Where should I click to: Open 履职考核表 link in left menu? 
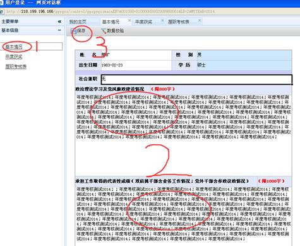point(16,66)
